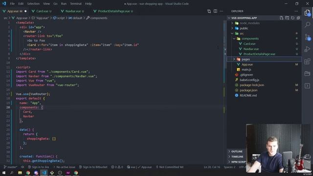Open File Explorer from the taskbar
Viewport: 313px width, 176px height.
(x=20, y=173)
